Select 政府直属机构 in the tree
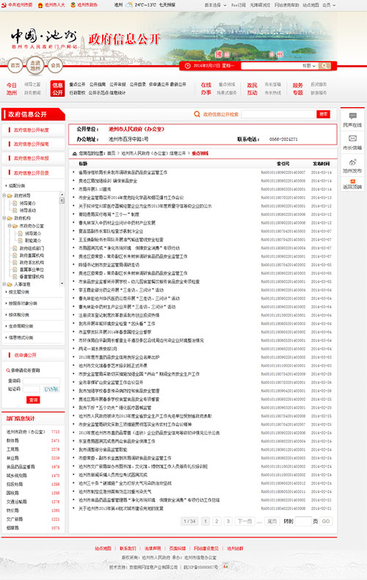The width and height of the screenshot is (367, 580). (x=32, y=255)
